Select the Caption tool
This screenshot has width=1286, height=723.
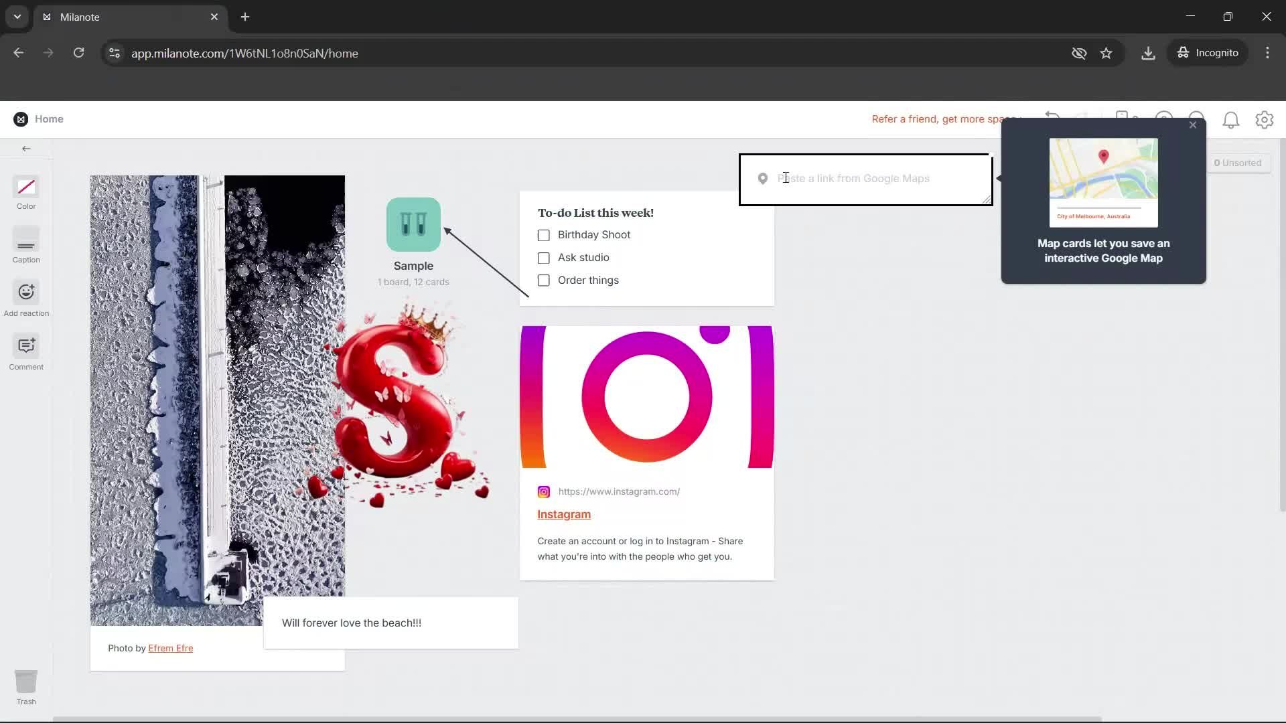25,246
